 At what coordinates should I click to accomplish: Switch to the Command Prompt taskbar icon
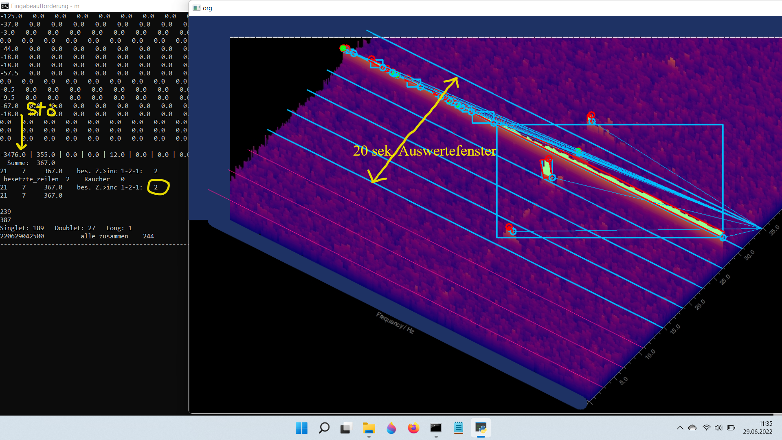[436, 428]
